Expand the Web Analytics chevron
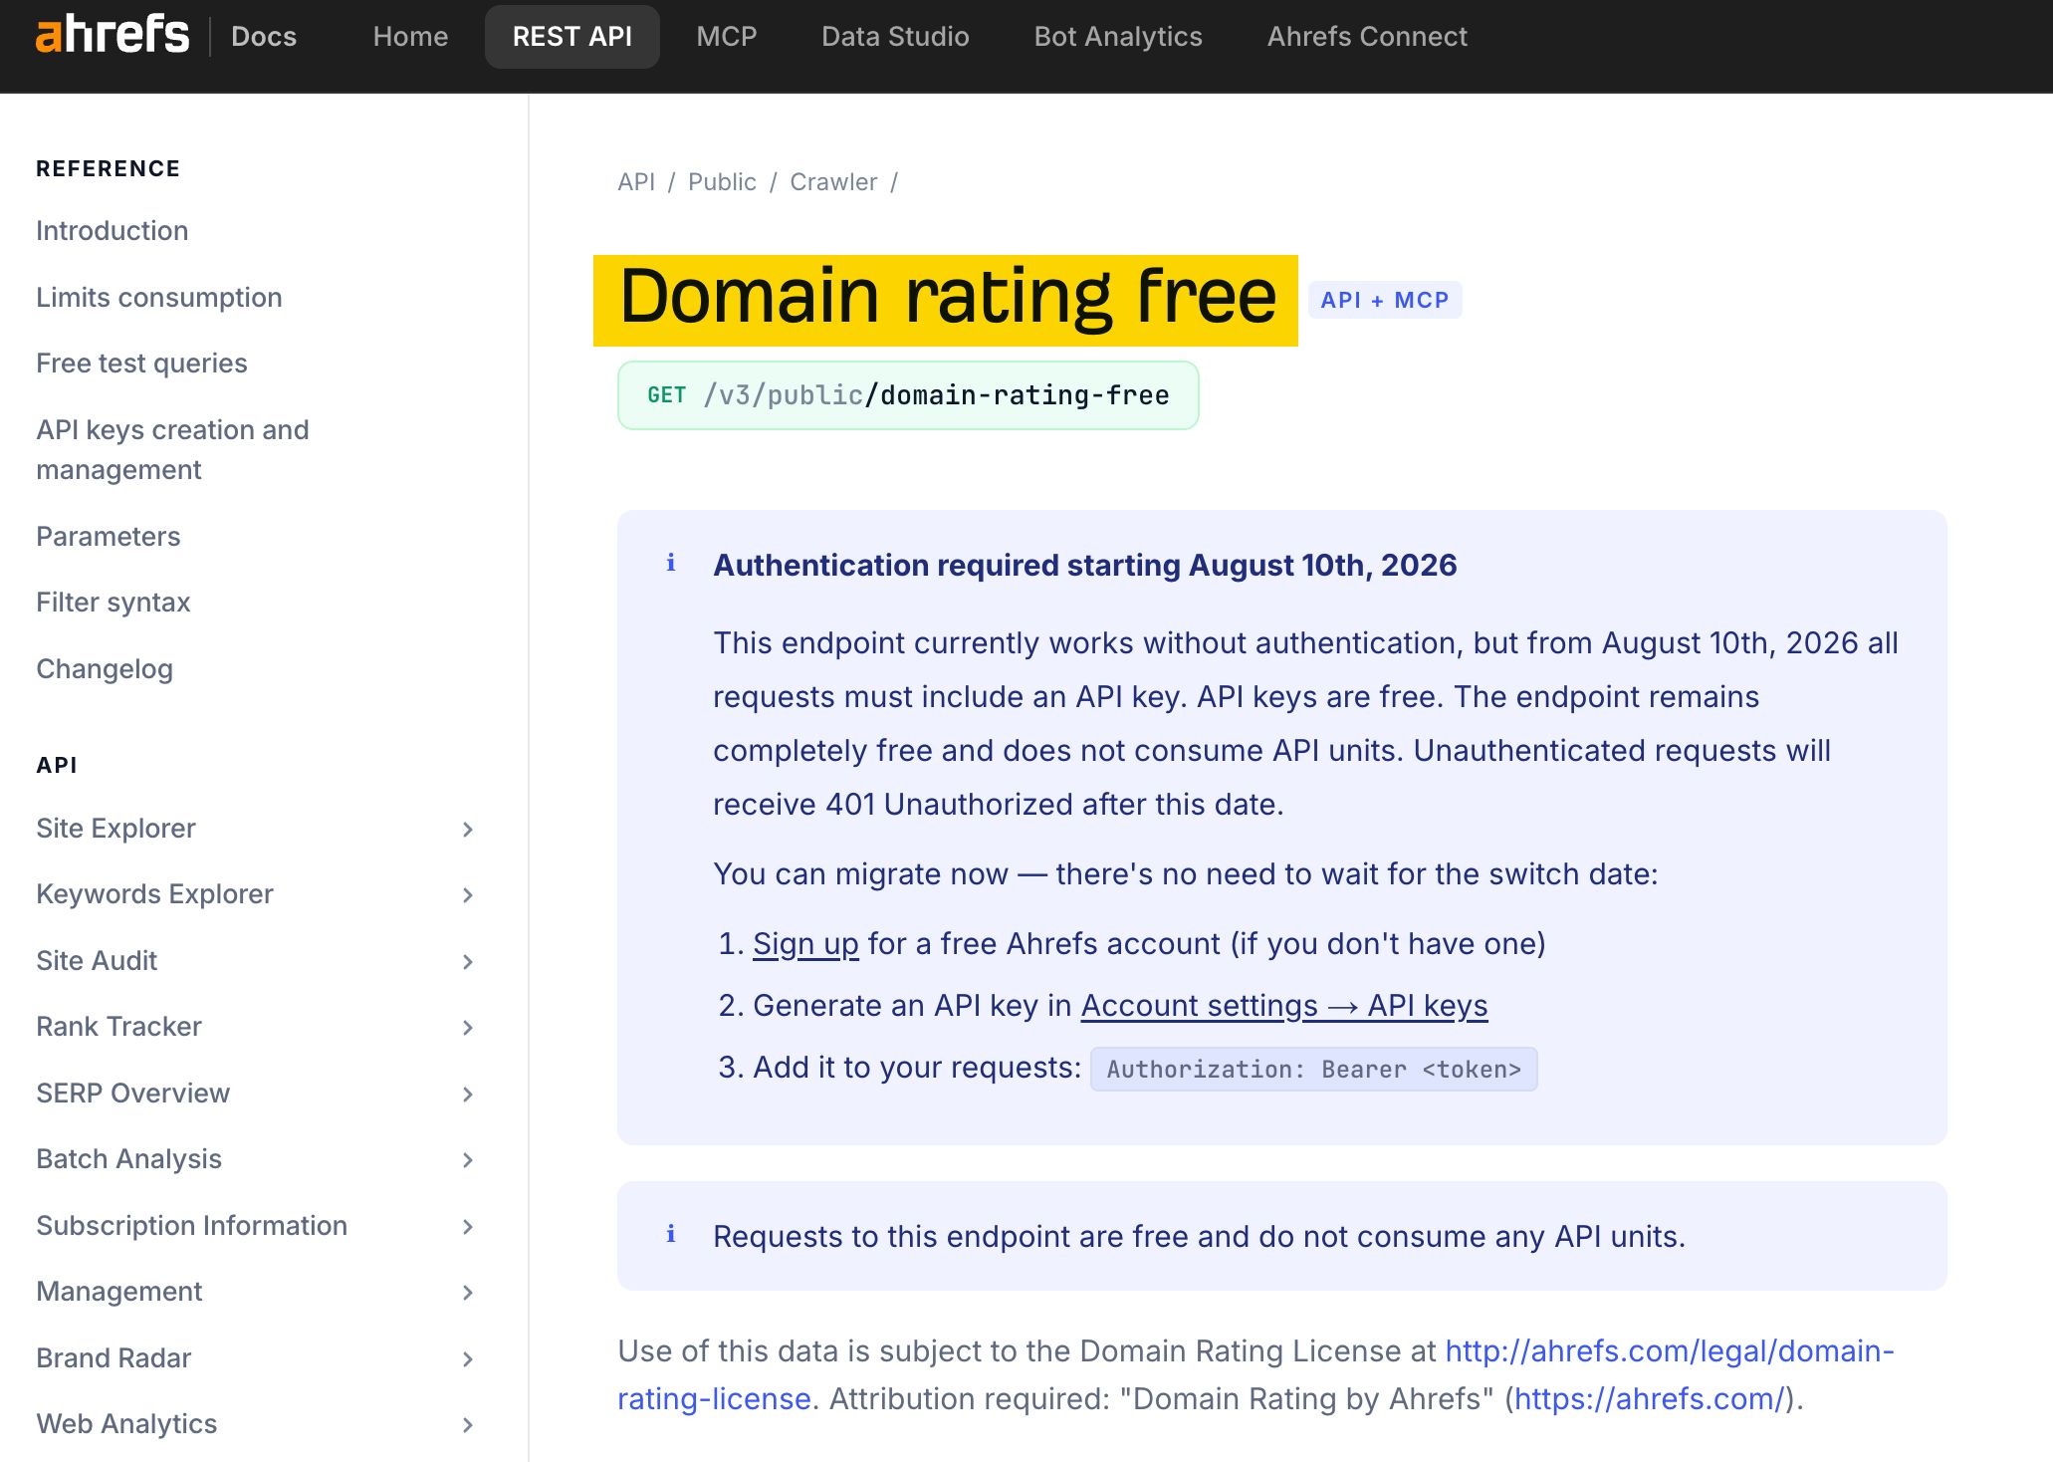Screen dimensions: 2053x1462 point(467,1425)
